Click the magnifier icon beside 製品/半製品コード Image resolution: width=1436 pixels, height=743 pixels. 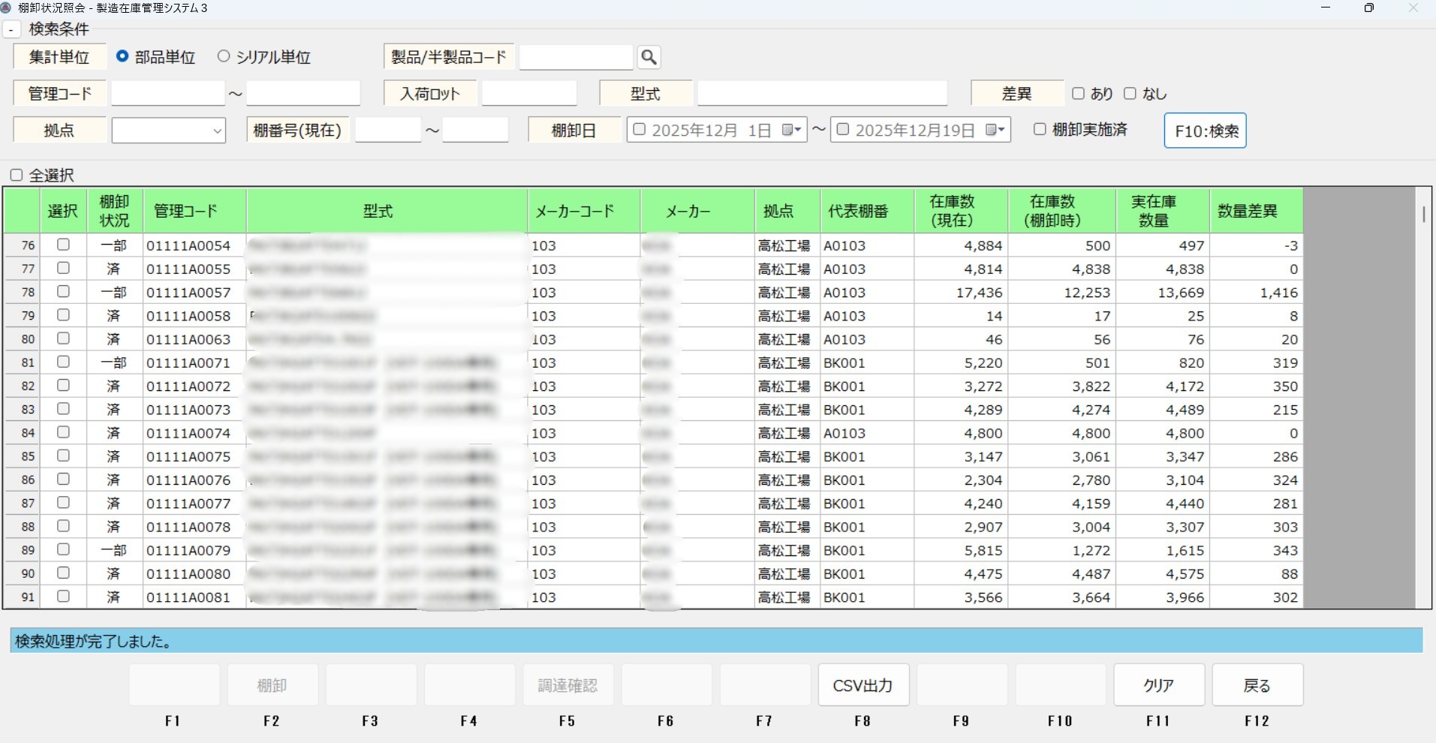[649, 57]
